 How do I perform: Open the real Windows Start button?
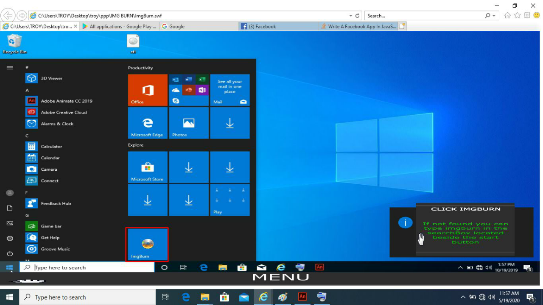9,297
